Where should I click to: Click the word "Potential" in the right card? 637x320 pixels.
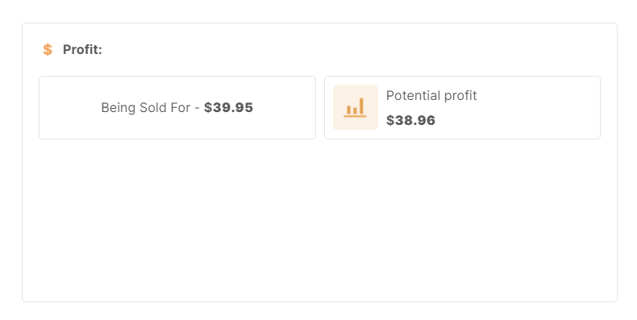[x=413, y=95]
